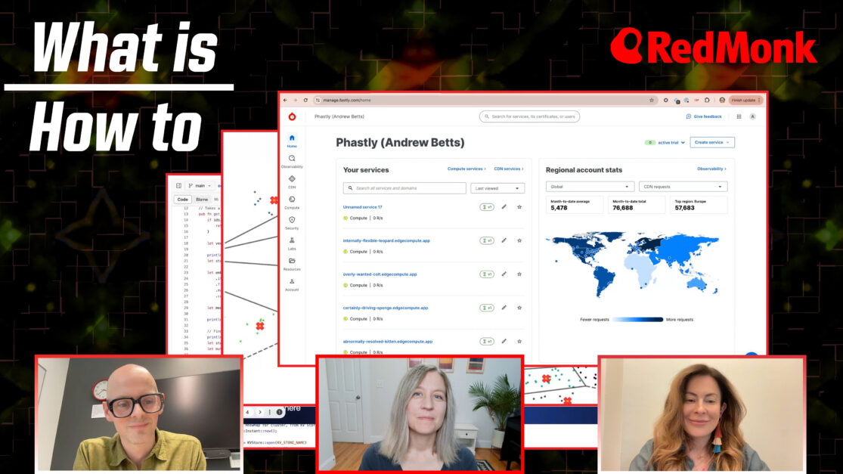
Task: Edit the internally-flexible-leopard service with the pencil
Action: tap(504, 240)
